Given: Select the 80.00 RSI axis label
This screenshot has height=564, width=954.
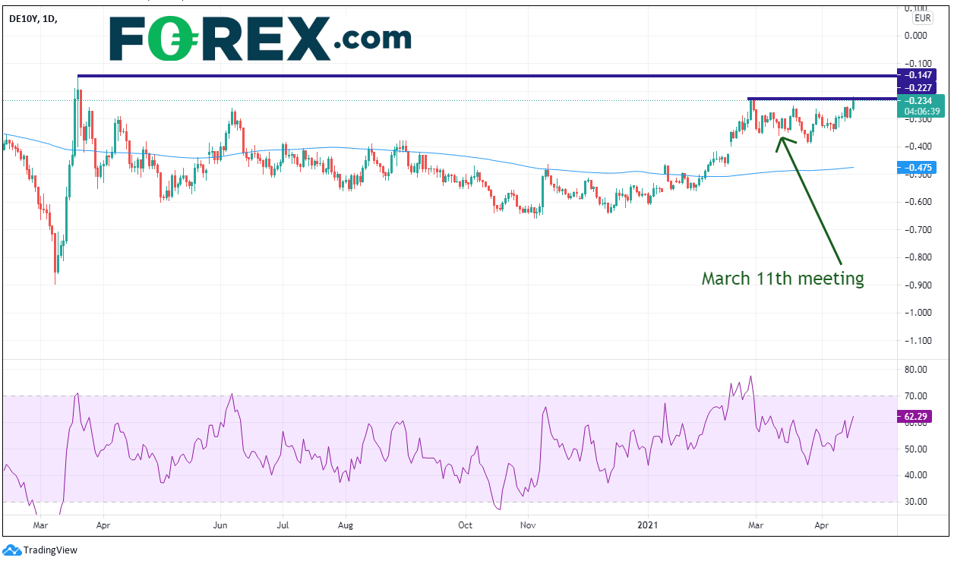Looking at the screenshot, I should pyautogui.click(x=921, y=370).
